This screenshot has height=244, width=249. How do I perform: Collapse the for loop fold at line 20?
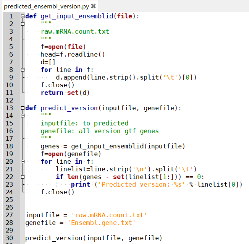pos(23,161)
